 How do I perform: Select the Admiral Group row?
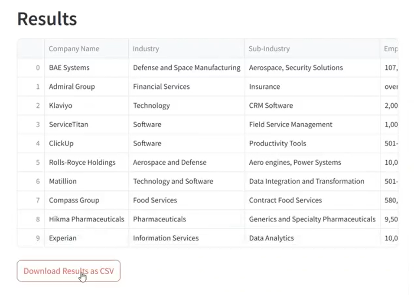coord(72,87)
